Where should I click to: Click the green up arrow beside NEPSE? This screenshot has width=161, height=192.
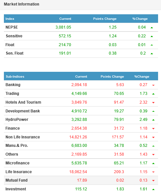pos(152,28)
